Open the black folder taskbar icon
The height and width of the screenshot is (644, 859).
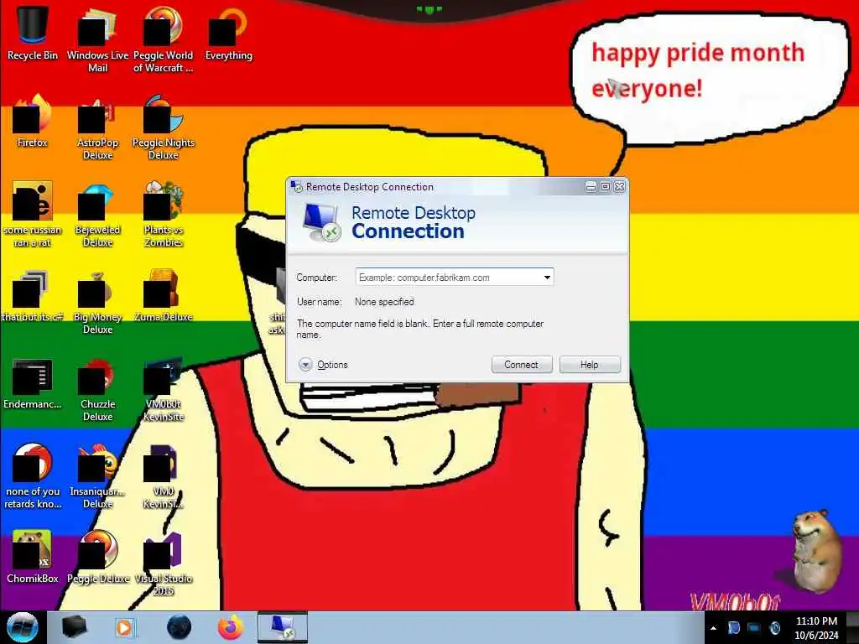[74, 627]
